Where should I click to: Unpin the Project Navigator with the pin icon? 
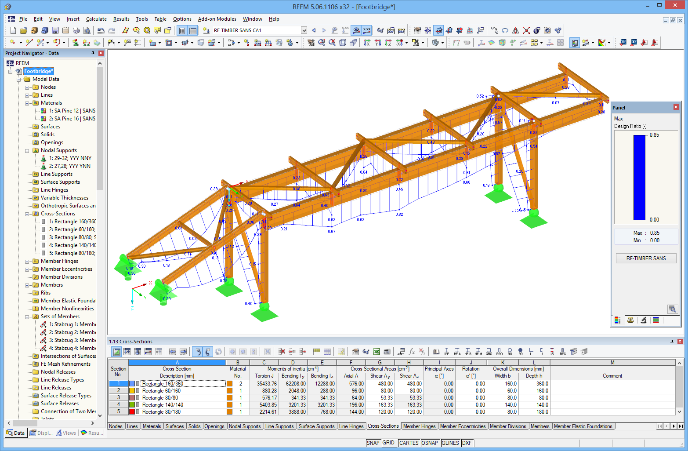93,53
